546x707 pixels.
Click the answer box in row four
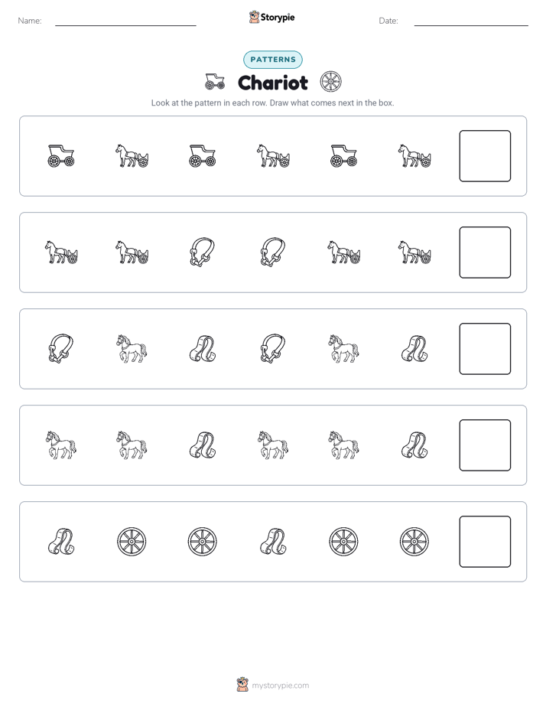(x=485, y=445)
